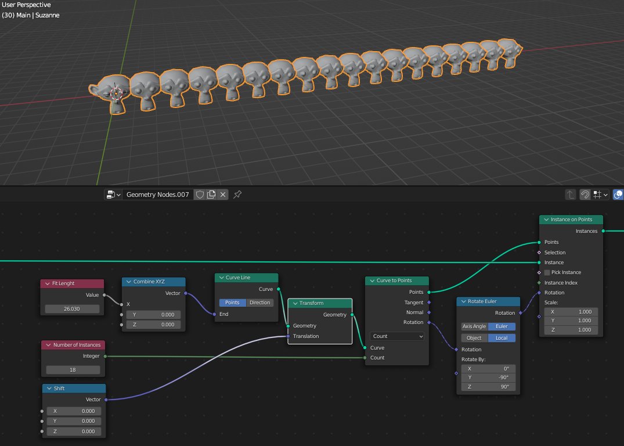
Task: Unlink node group with the X icon
Action: coord(223,195)
